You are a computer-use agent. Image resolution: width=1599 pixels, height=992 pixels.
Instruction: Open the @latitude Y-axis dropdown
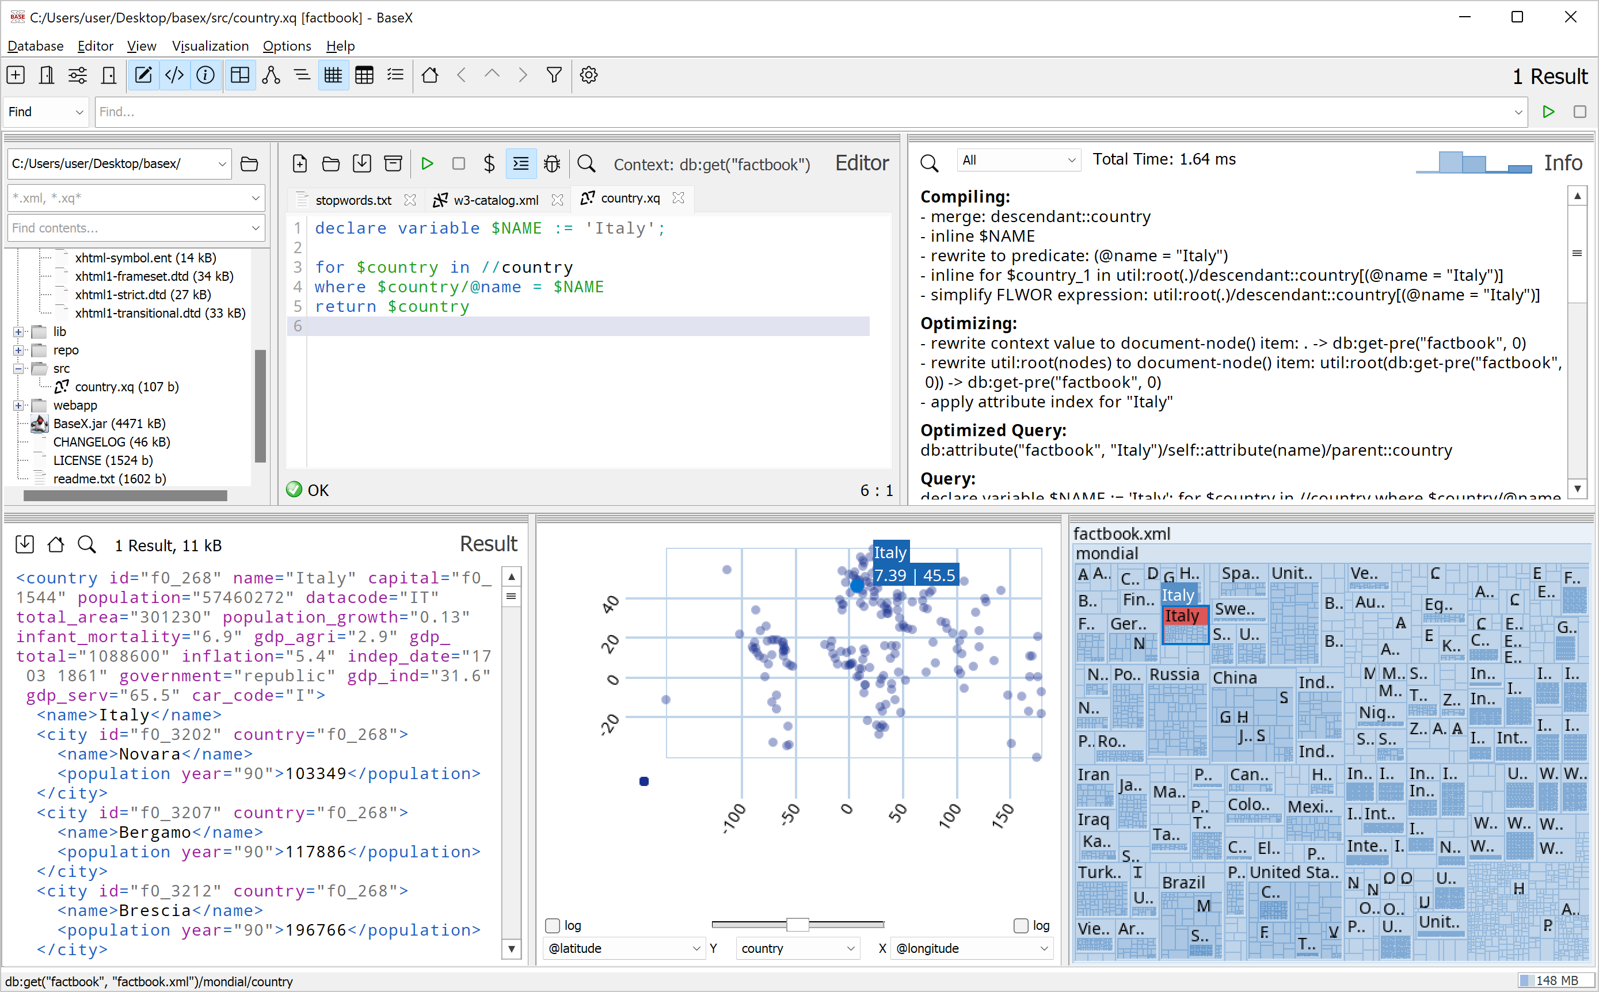pos(624,948)
